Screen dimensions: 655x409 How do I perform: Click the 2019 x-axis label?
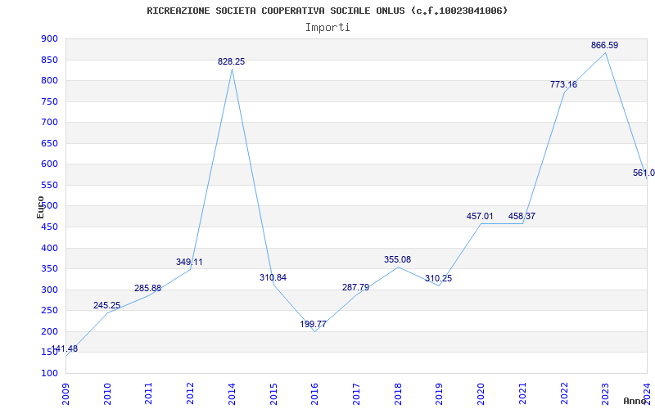(x=439, y=394)
